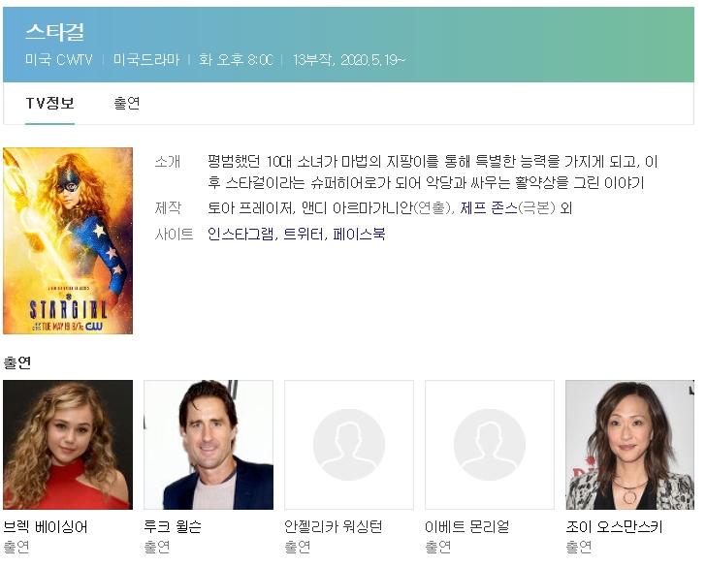Open 루크 윌슨's photo
Viewport: 706px width, 566px height.
pyautogui.click(x=209, y=445)
